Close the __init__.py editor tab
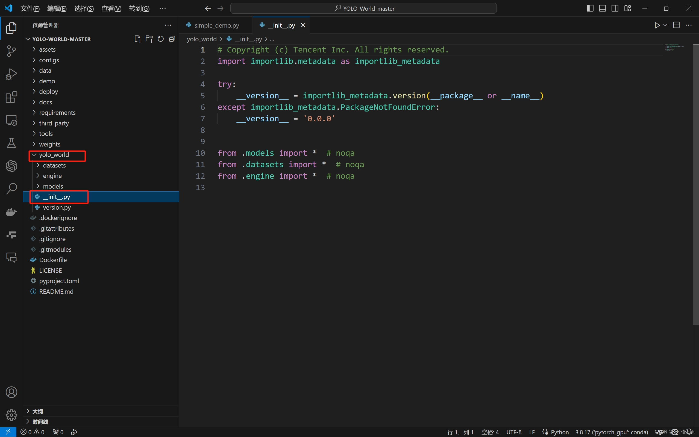The width and height of the screenshot is (699, 437). [303, 25]
